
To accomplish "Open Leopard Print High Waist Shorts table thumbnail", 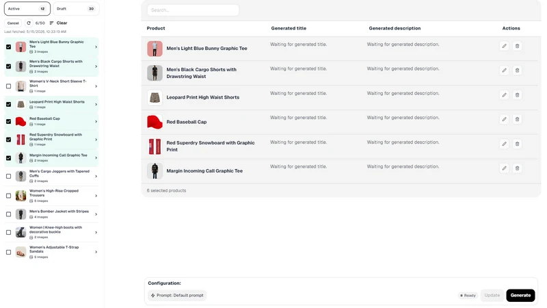I will click(155, 97).
